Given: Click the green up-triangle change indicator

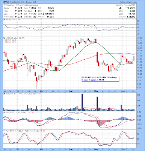Looking at the screenshot, I should point(120,8).
